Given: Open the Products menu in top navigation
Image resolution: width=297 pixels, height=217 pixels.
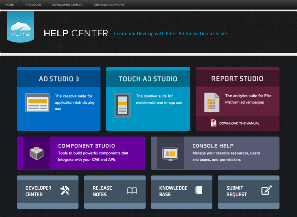Looking at the screenshot, I should click(33, 4).
